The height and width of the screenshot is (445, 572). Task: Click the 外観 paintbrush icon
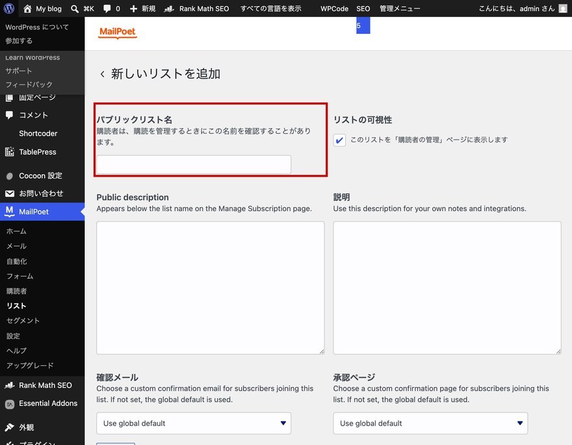10,427
